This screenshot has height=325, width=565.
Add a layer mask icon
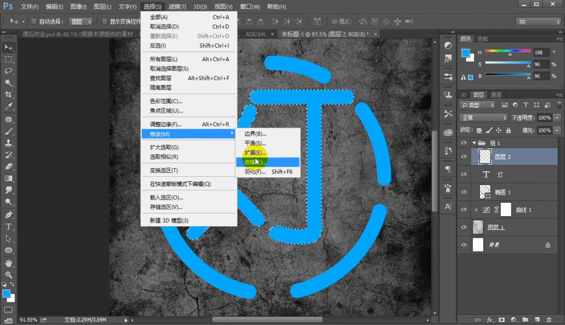tap(502, 320)
